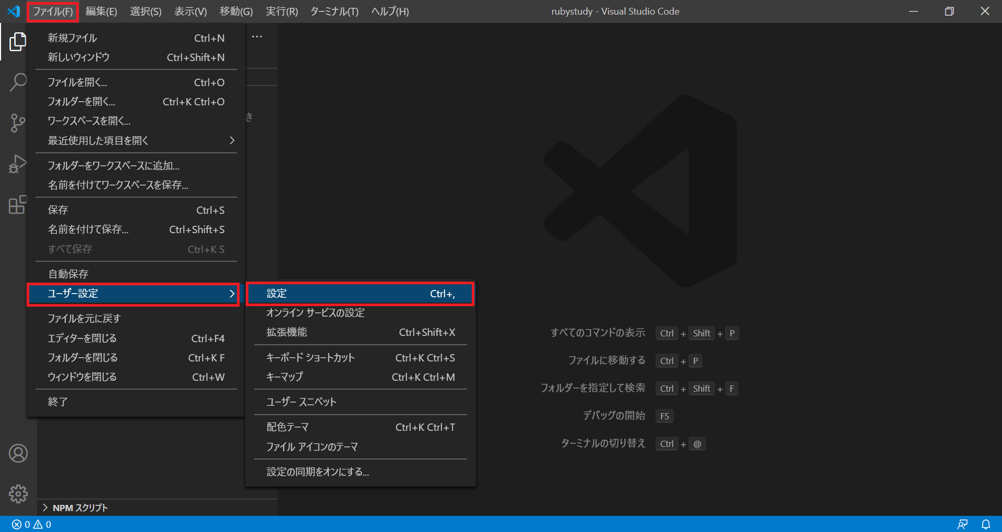The height and width of the screenshot is (532, 1002).
Task: Open the 移動(G) menu
Action: pos(236,11)
